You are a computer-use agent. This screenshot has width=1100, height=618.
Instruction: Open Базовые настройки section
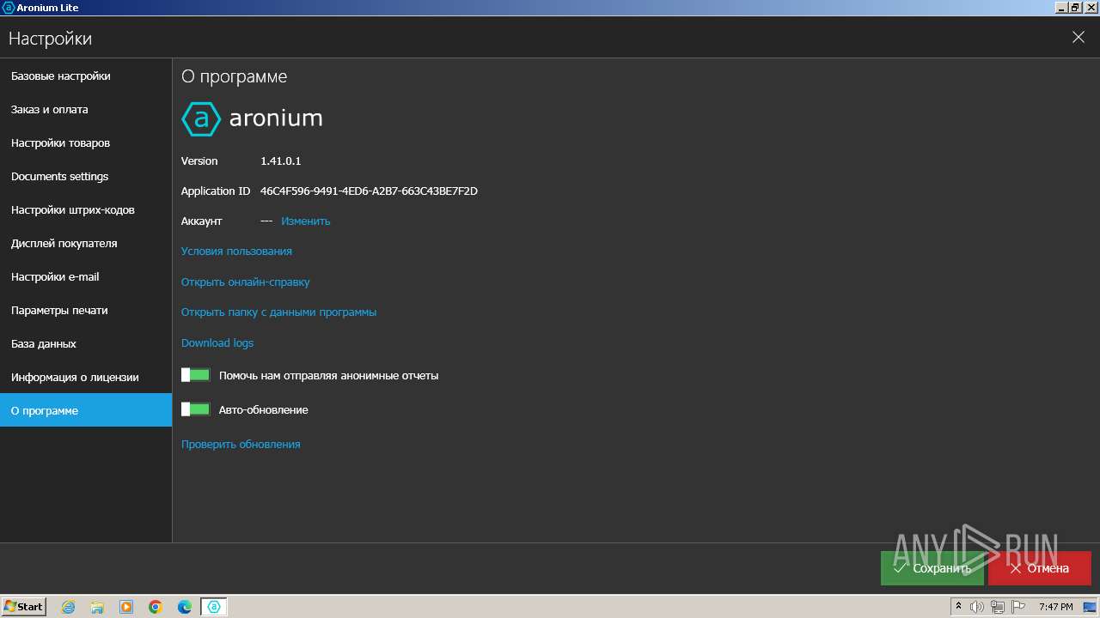[86, 76]
